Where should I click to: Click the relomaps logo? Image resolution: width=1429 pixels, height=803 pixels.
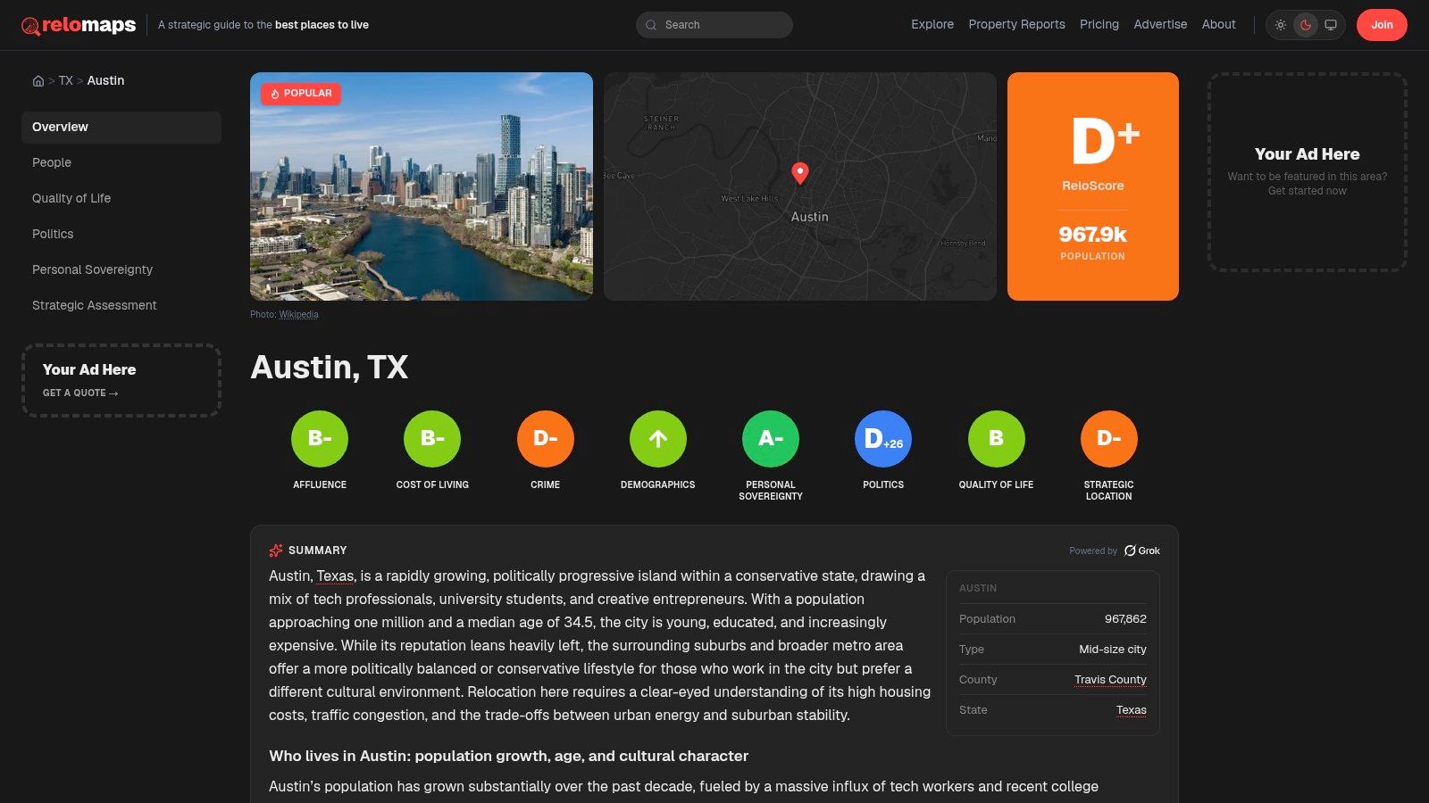tap(79, 25)
